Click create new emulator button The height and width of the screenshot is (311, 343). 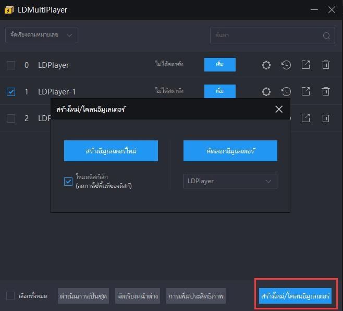(x=111, y=151)
